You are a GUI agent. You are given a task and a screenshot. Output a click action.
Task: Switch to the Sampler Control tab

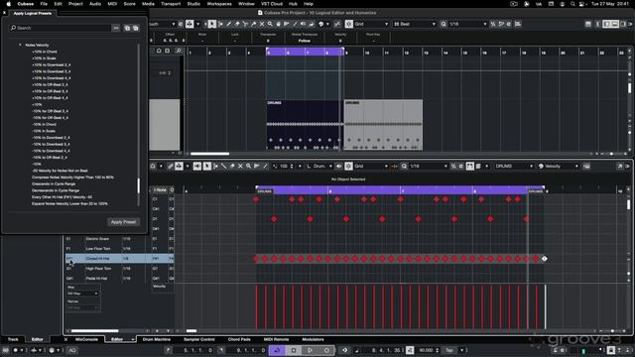[198, 339]
